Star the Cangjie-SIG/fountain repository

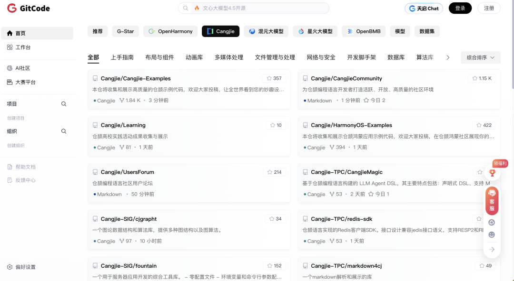coord(275,266)
